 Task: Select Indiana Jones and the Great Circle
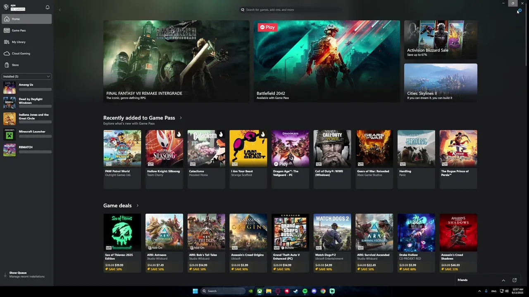pyautogui.click(x=27, y=119)
